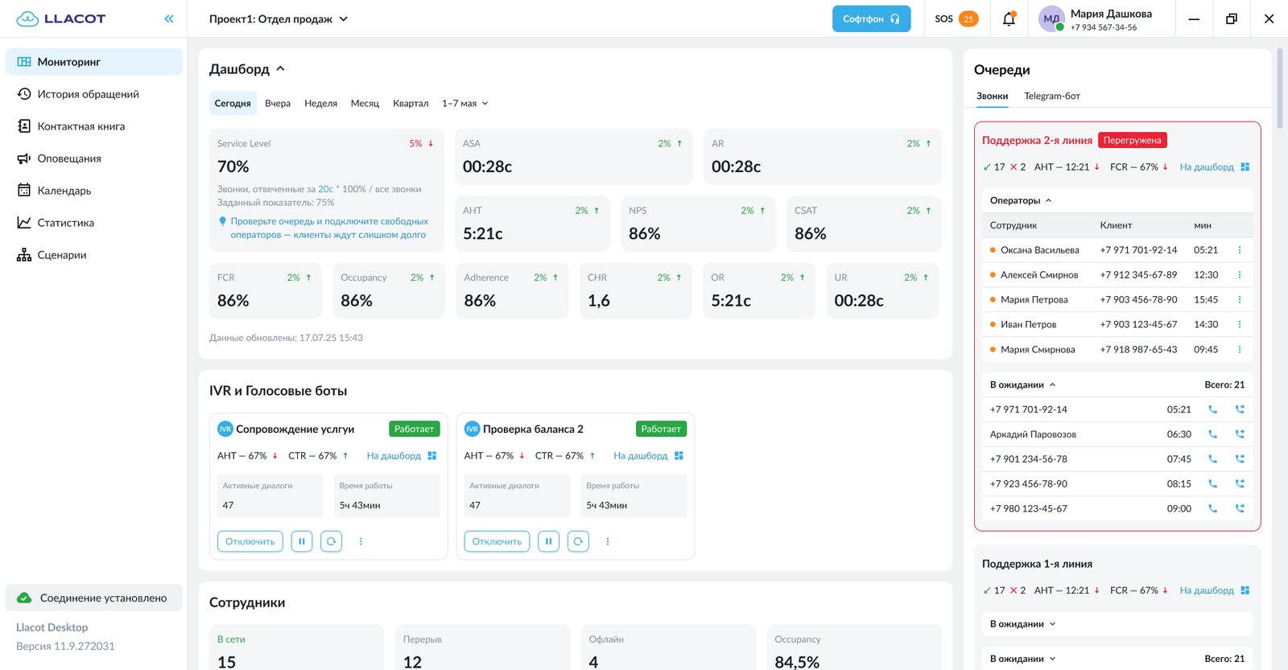Image resolution: width=1288 pixels, height=670 pixels.
Task: Open Календарь in the sidebar
Action: 93,191
